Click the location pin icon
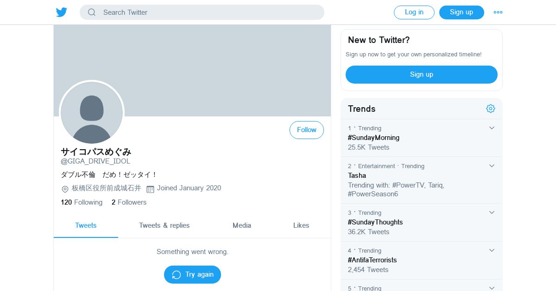The height and width of the screenshot is (291, 556). pos(65,189)
